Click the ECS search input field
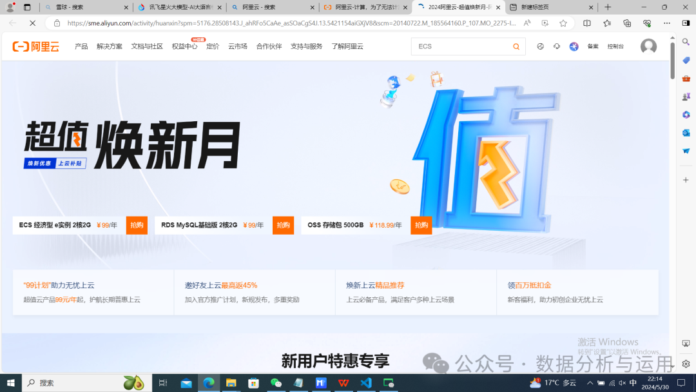The width and height of the screenshot is (696, 392). click(x=461, y=46)
